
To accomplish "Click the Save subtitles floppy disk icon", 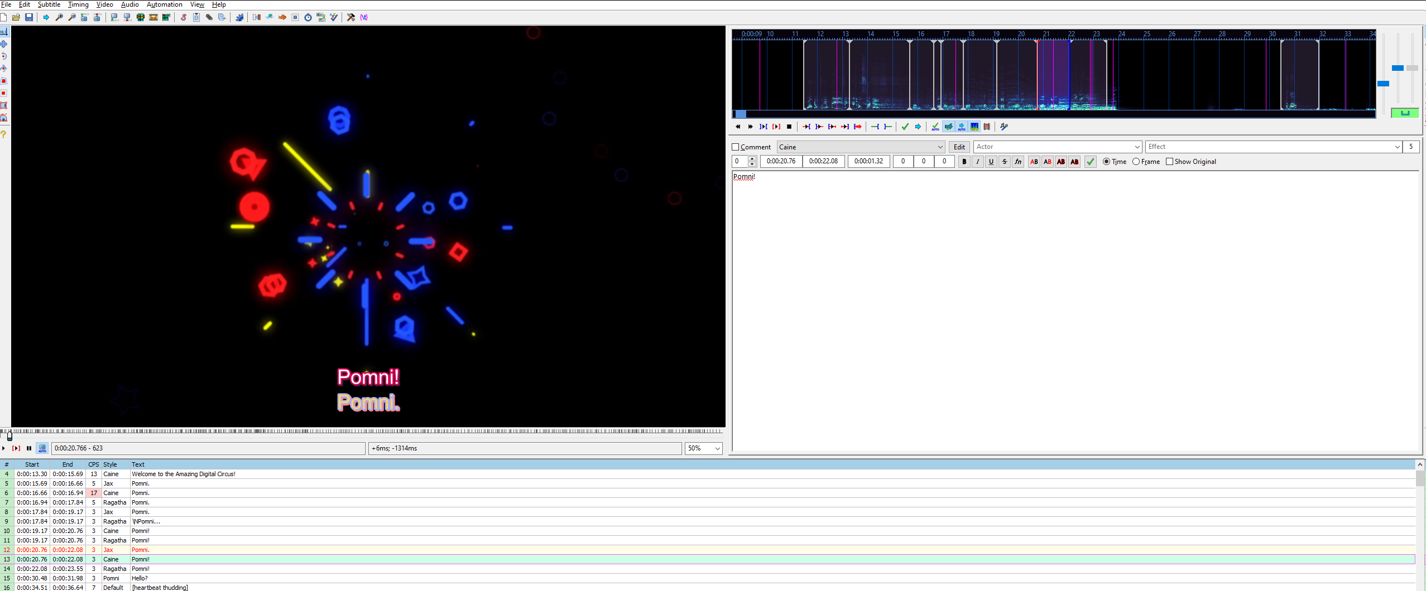I will (x=29, y=17).
